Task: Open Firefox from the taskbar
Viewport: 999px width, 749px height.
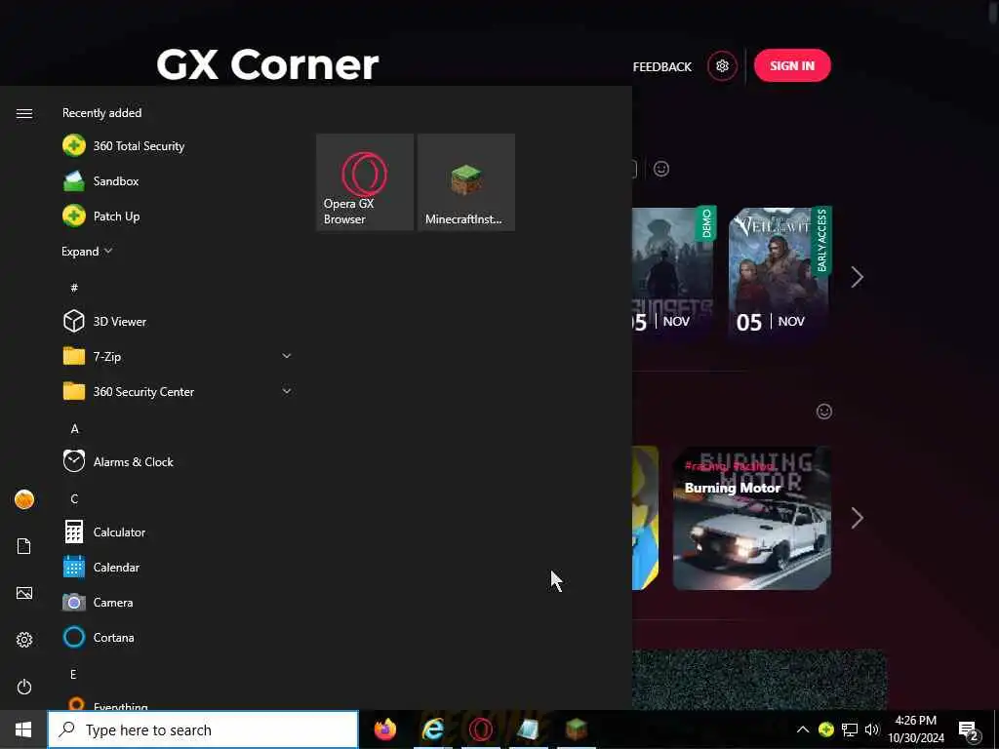Action: pyautogui.click(x=384, y=729)
